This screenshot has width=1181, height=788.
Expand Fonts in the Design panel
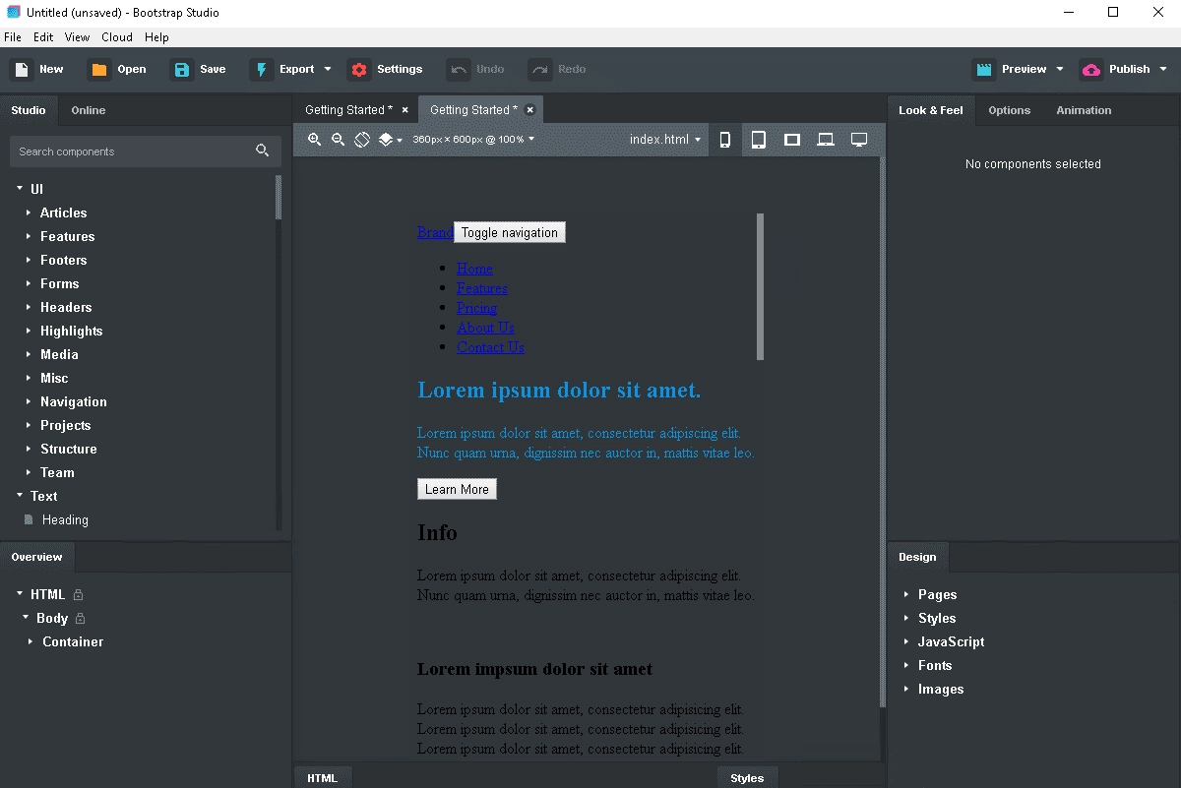(906, 665)
